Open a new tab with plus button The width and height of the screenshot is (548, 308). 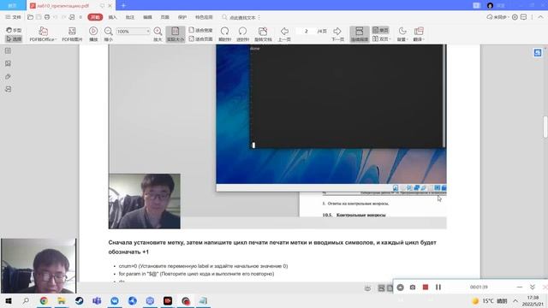pyautogui.click(x=123, y=5)
